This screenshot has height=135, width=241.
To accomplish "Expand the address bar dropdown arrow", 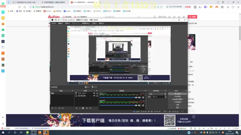I will point(161,7).
